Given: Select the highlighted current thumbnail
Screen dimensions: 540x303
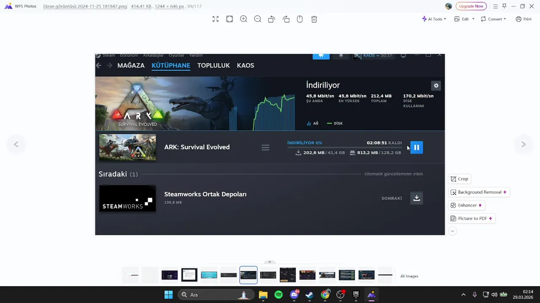Looking at the screenshot, I should pos(248,275).
